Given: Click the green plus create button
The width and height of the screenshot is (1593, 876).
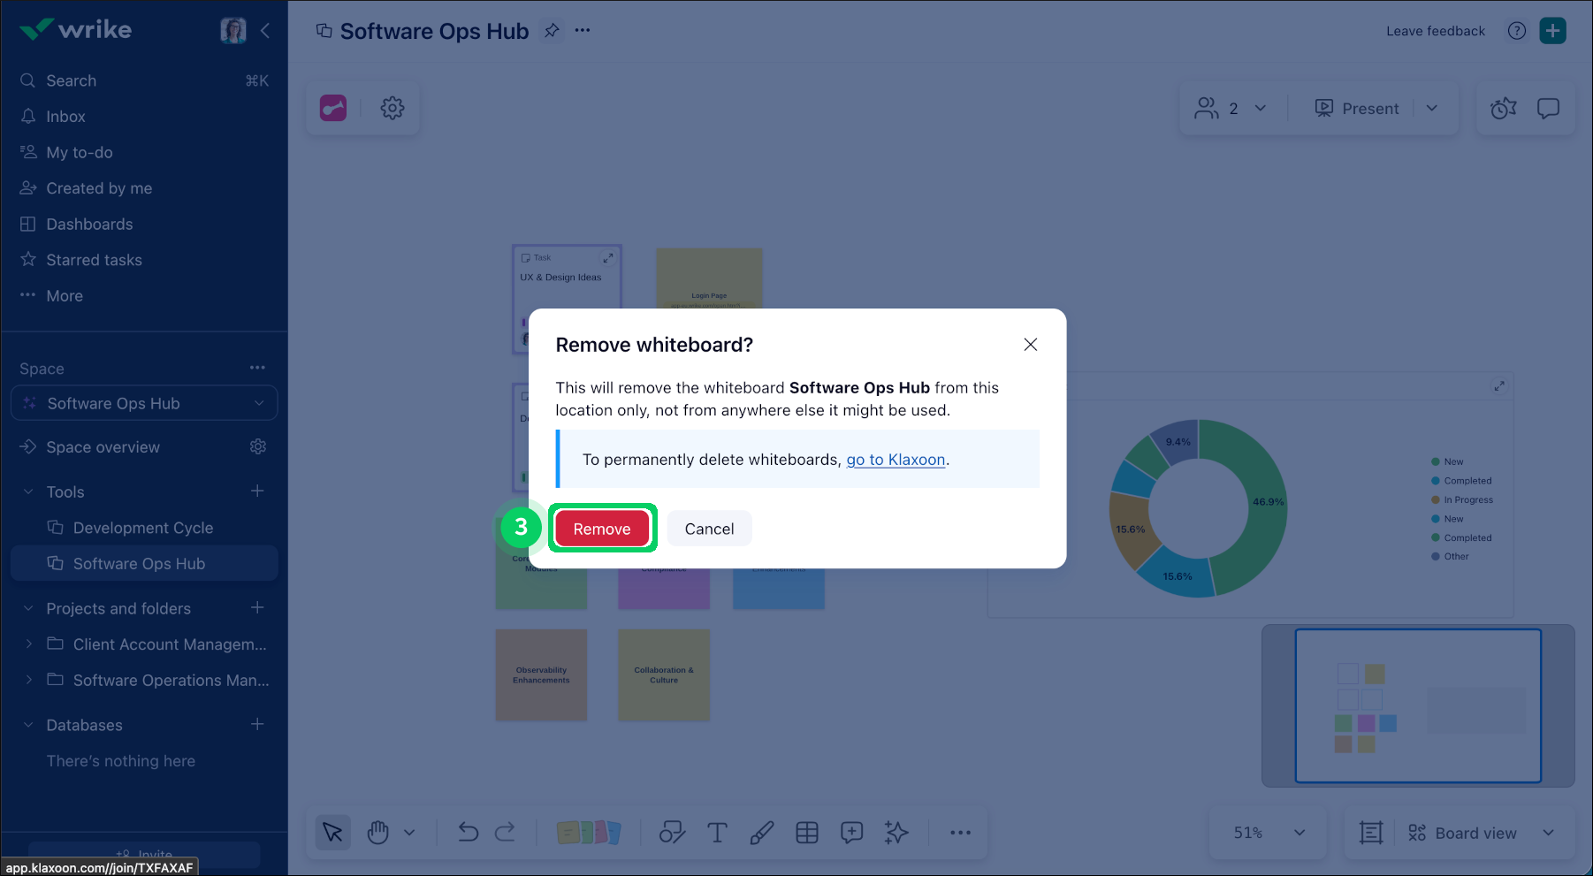Looking at the screenshot, I should point(1553,31).
